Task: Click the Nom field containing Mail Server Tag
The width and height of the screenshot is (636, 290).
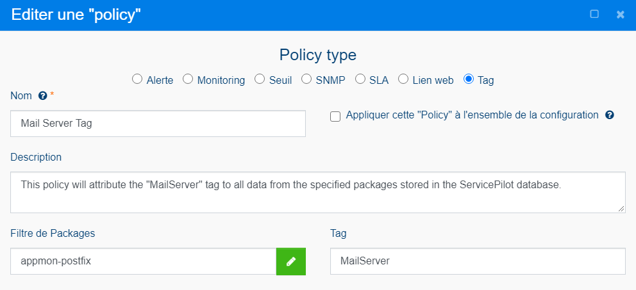Action: tap(158, 124)
